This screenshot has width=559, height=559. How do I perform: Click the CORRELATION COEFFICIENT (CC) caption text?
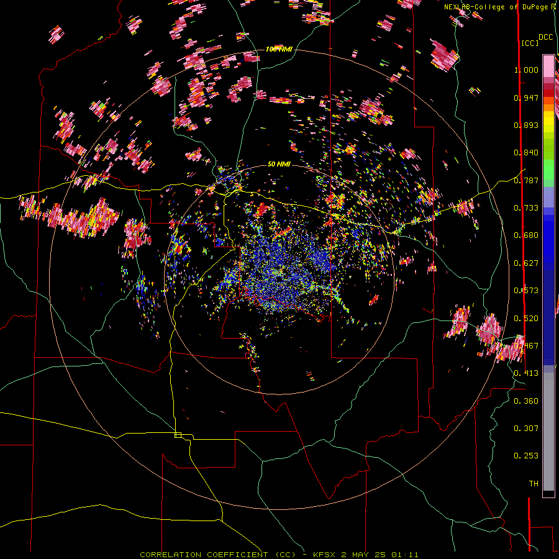tap(217, 555)
